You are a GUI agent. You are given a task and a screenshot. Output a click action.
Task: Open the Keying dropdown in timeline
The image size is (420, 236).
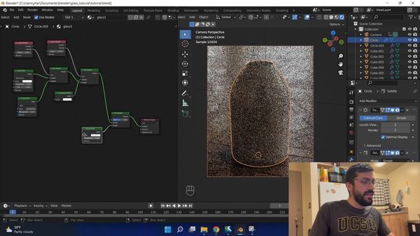(40, 206)
